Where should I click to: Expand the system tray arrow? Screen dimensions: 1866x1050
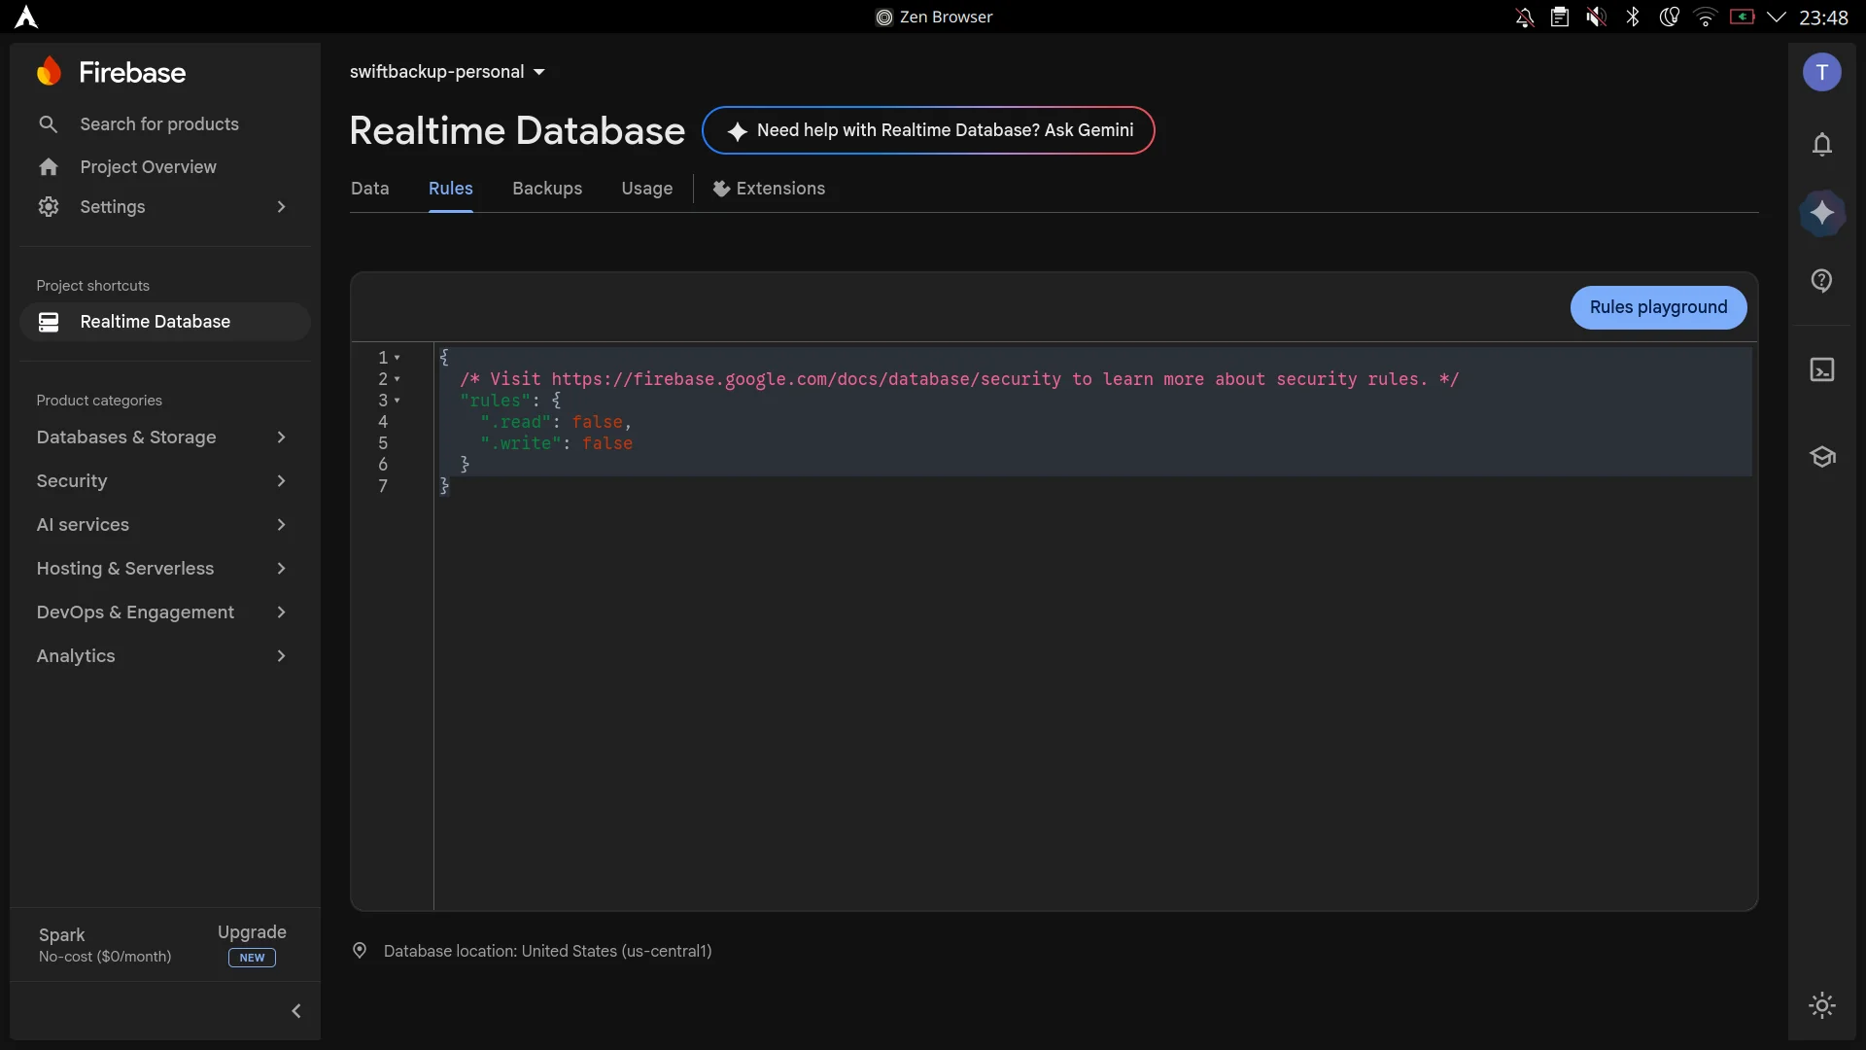1777,17
